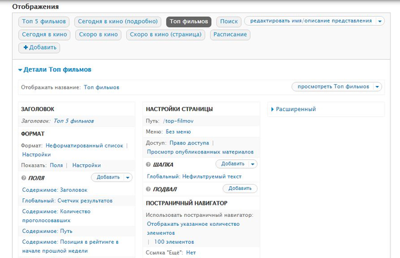Click the menu setting «Без меню»
The image size is (400, 258).
[178, 132]
